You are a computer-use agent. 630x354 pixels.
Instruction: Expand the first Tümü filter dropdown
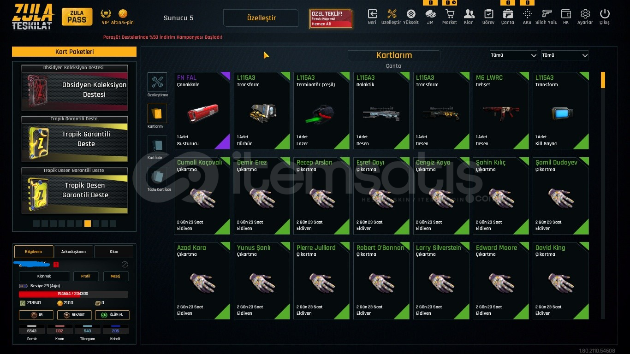[513, 55]
